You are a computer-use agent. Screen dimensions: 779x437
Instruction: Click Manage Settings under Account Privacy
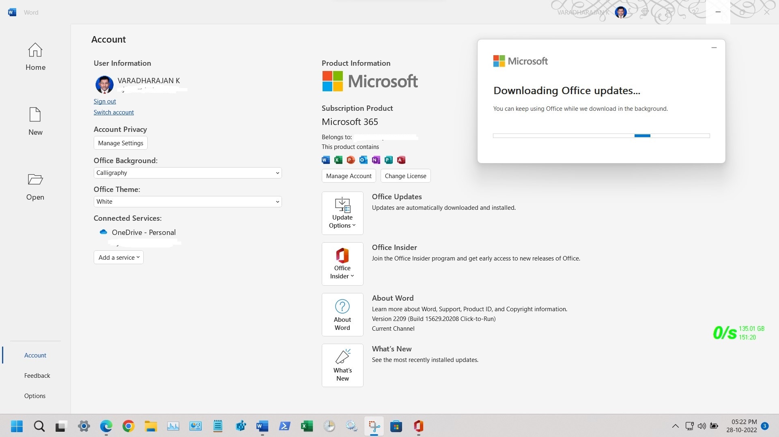(x=121, y=143)
